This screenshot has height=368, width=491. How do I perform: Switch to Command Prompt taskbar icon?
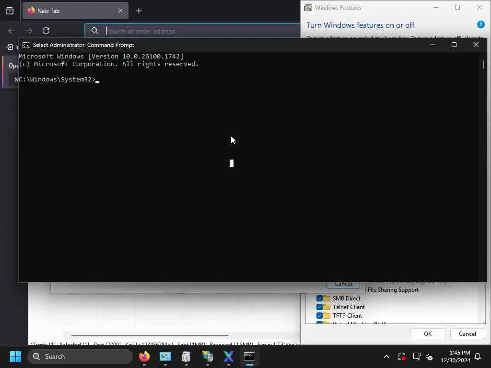point(249,356)
